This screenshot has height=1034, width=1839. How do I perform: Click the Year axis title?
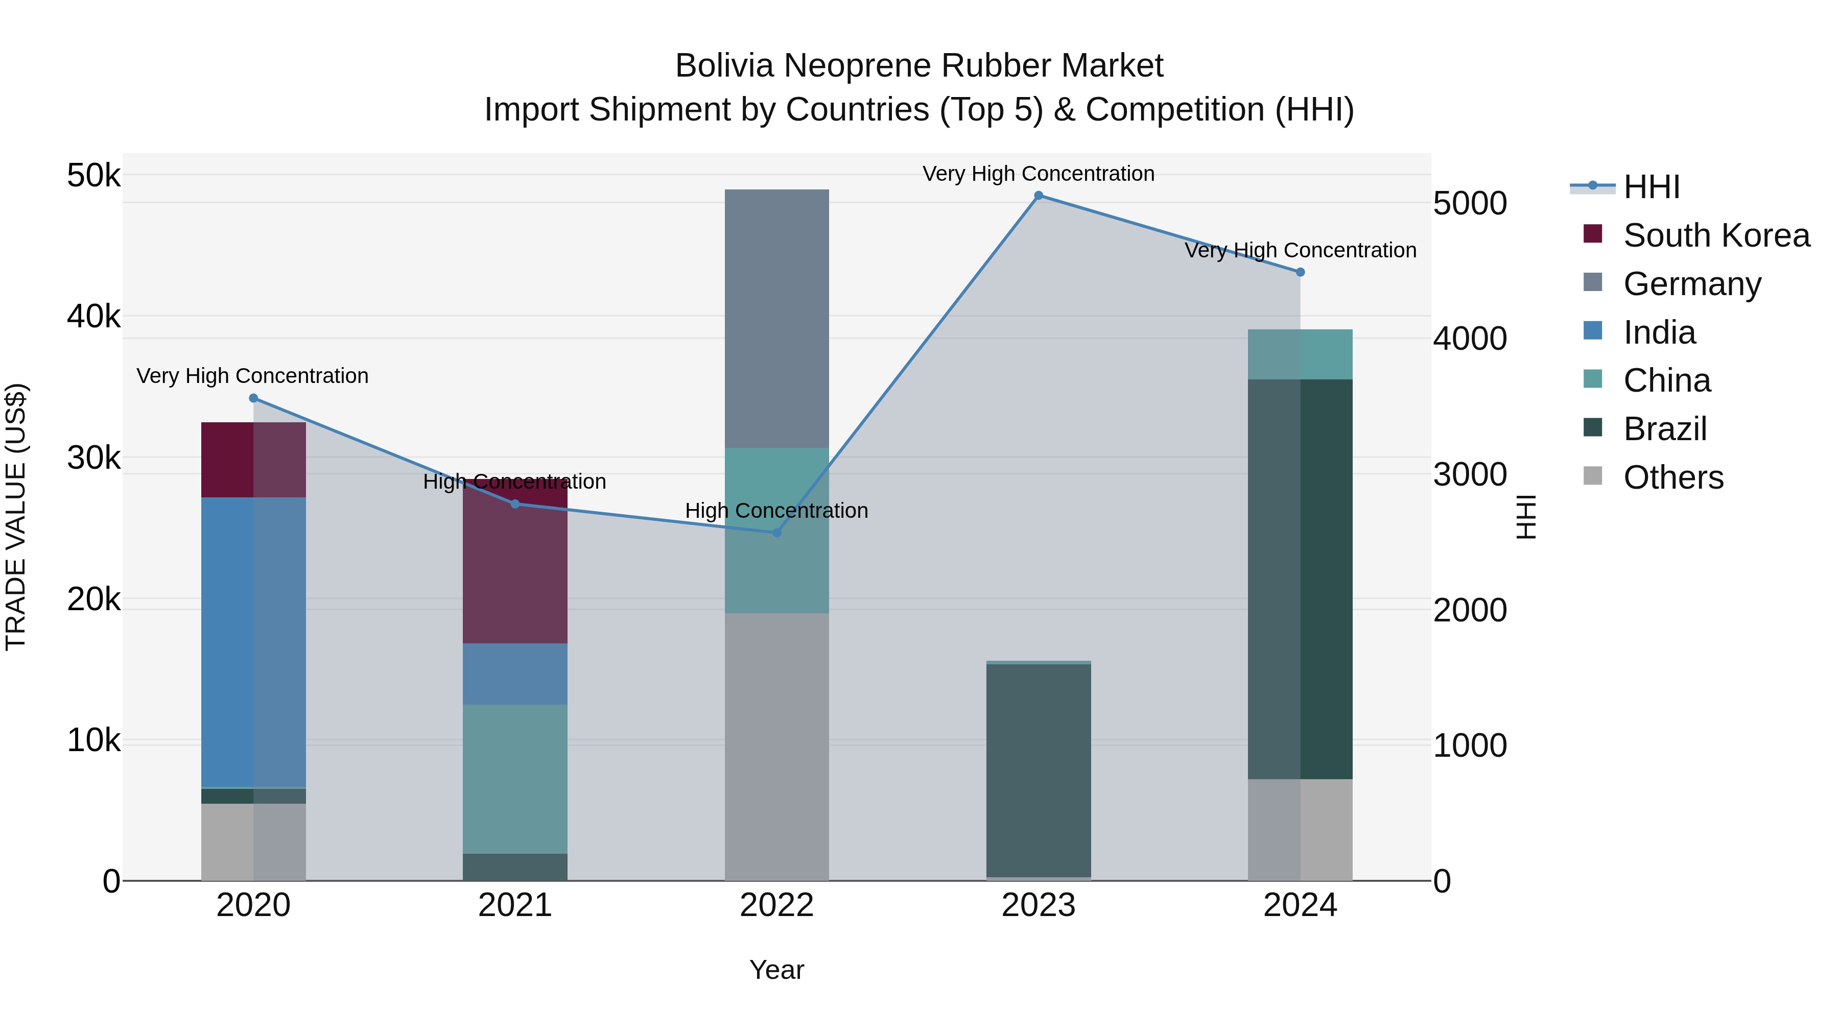pyautogui.click(x=776, y=970)
